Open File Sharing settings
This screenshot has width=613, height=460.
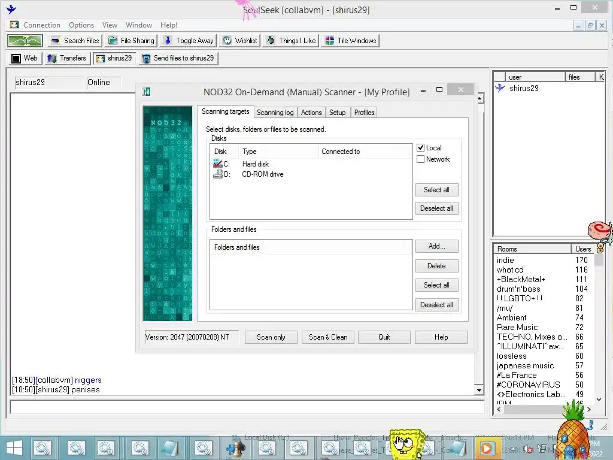[x=131, y=41]
